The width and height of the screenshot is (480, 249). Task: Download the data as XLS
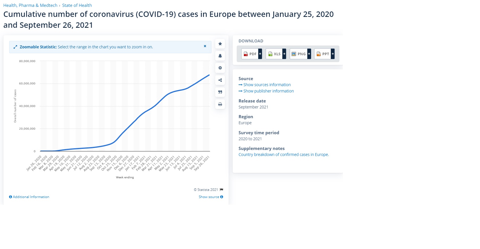(x=274, y=54)
